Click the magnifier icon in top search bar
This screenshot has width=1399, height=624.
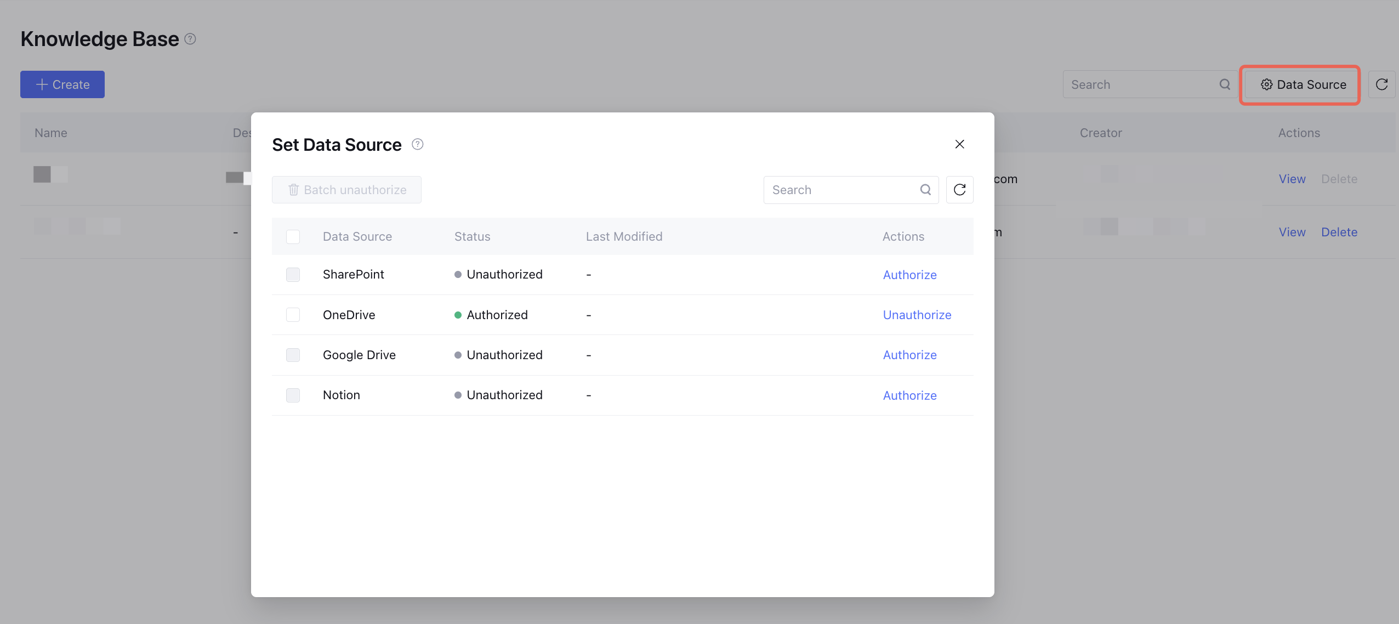[x=1225, y=84]
